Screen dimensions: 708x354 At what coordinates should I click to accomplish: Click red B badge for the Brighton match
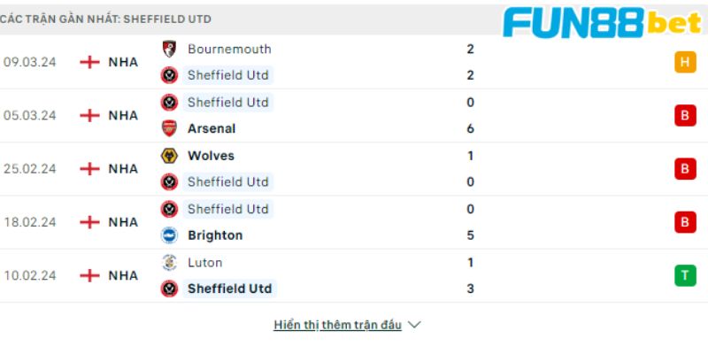point(685,222)
